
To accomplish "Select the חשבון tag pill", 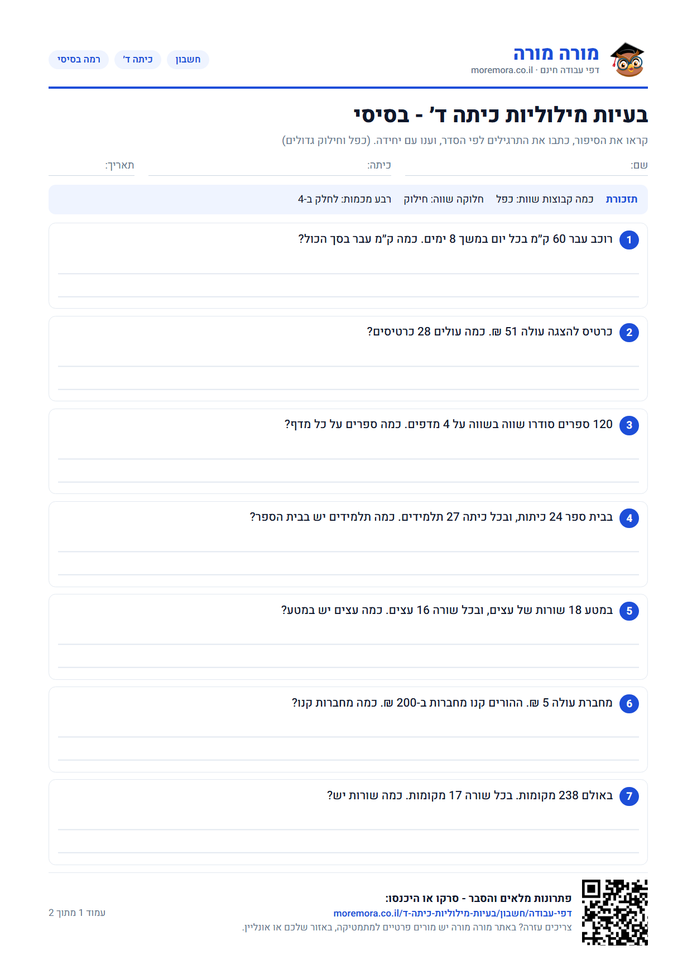I will (188, 60).
